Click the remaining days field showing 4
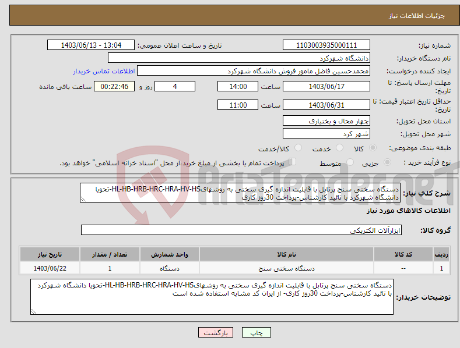The width and height of the screenshot is (460, 348). (175, 86)
